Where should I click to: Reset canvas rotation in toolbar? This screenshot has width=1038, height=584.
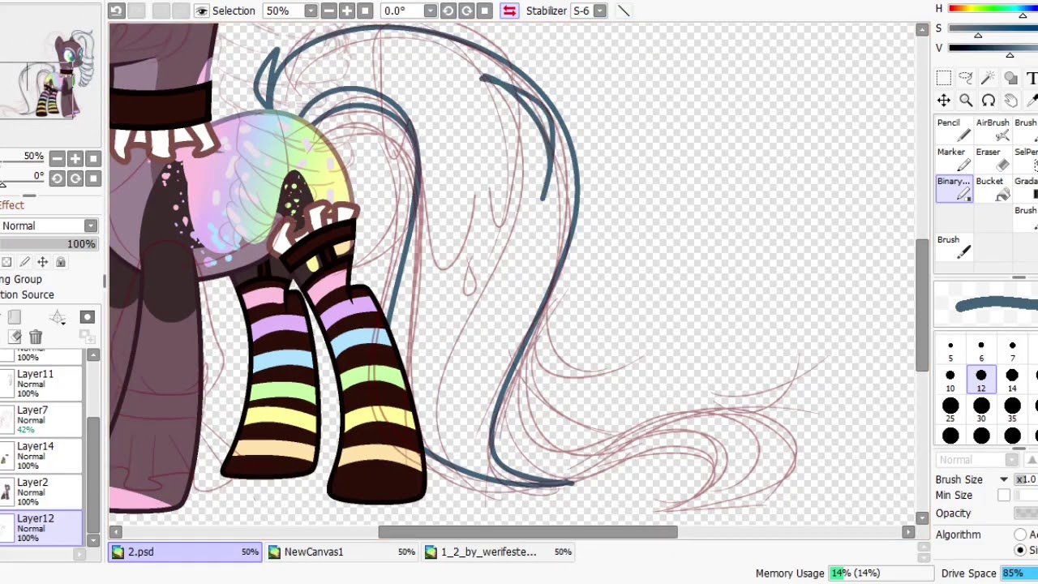[484, 11]
